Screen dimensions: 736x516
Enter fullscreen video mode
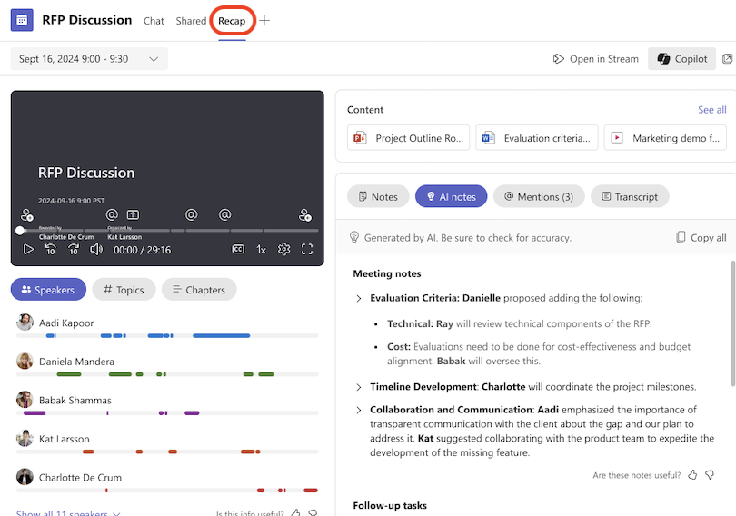pos(307,249)
